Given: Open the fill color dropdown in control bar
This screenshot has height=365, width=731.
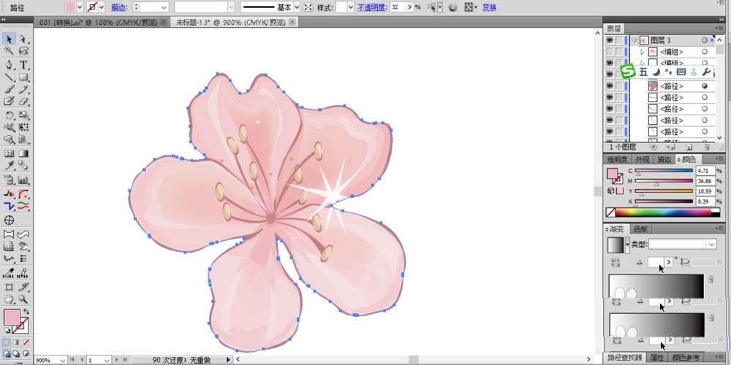Looking at the screenshot, I should (x=79, y=7).
